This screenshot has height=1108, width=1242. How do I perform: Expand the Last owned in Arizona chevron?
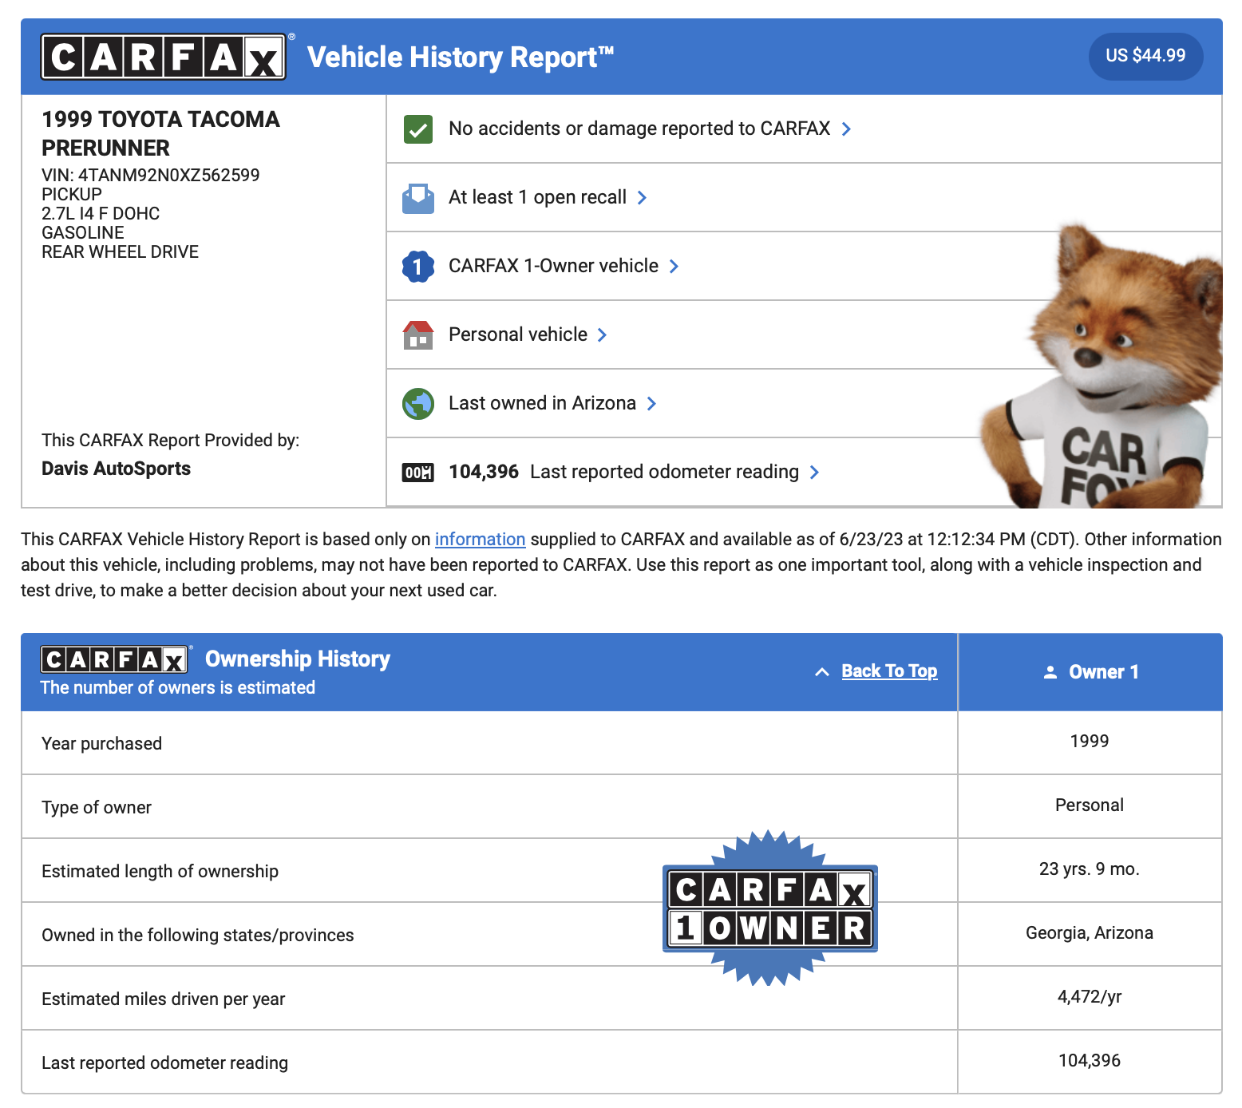pos(651,403)
